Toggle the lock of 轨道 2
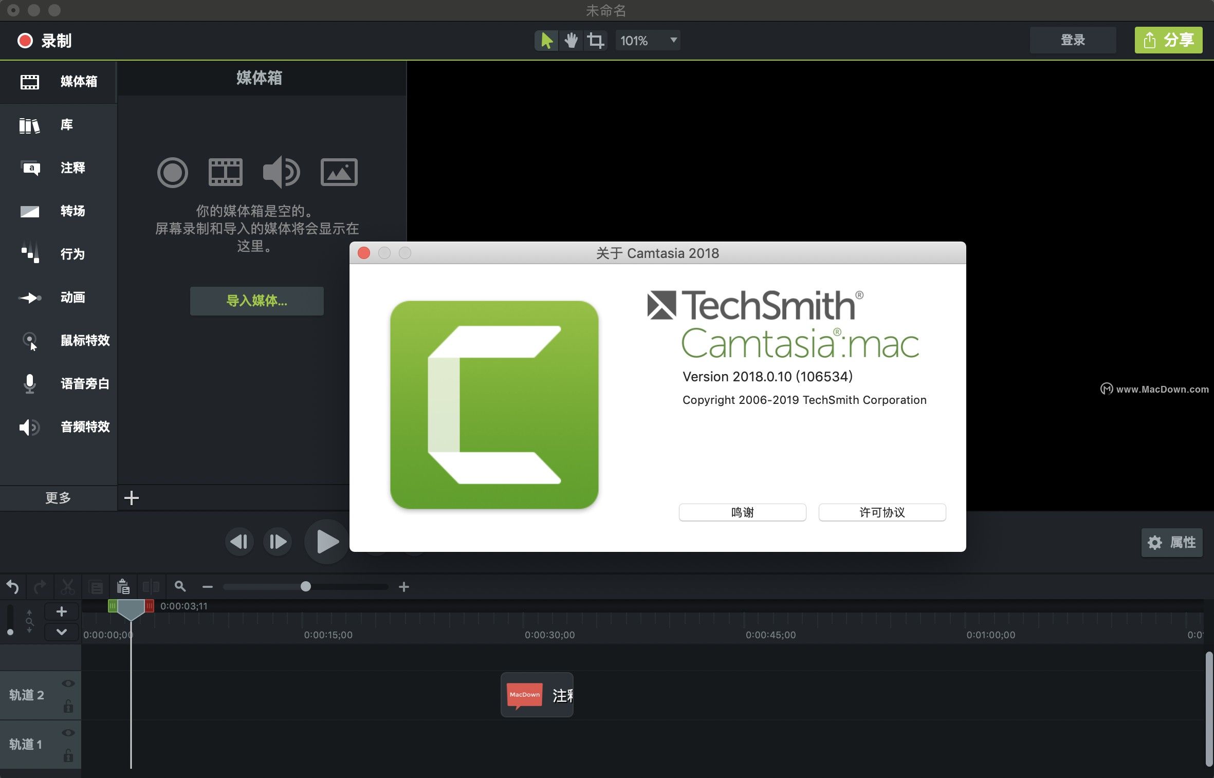Screen dimensions: 1214x778 (x=68, y=706)
